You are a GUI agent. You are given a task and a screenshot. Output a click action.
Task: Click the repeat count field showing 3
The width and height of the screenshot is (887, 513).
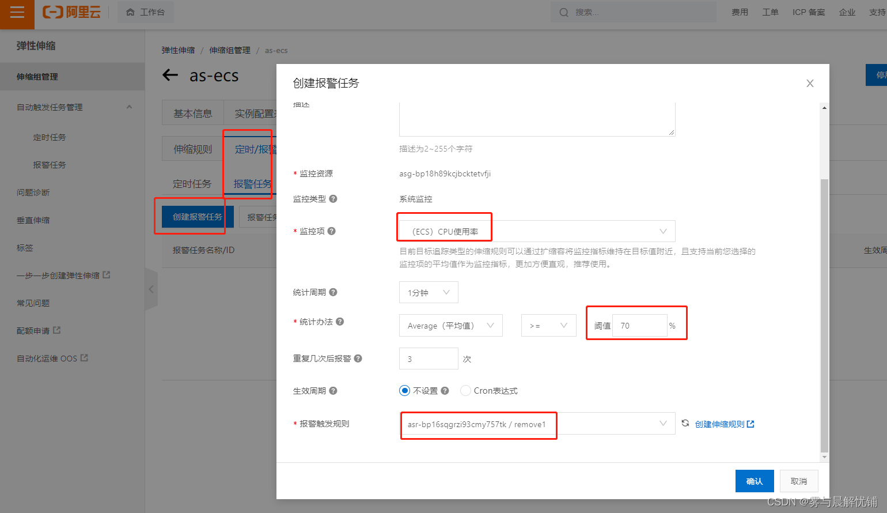tap(429, 359)
